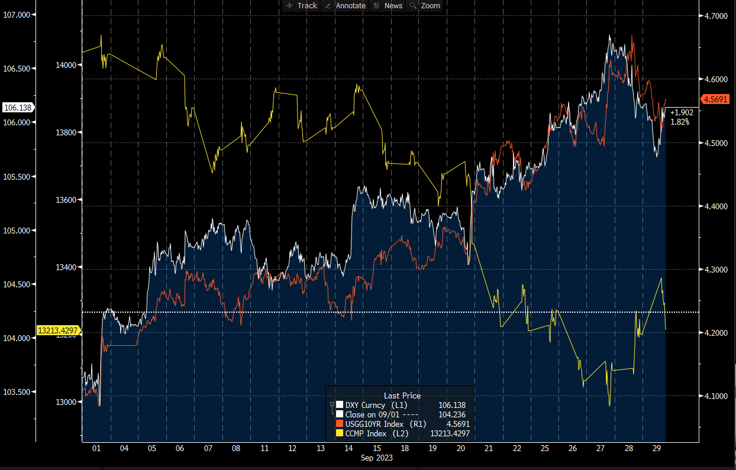
Task: Click the 104.236 value in the legend
Action: tap(452, 414)
